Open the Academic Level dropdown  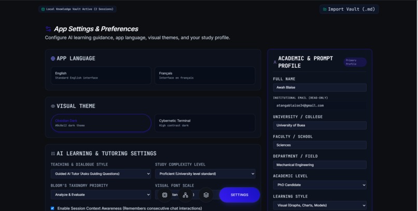click(319, 185)
